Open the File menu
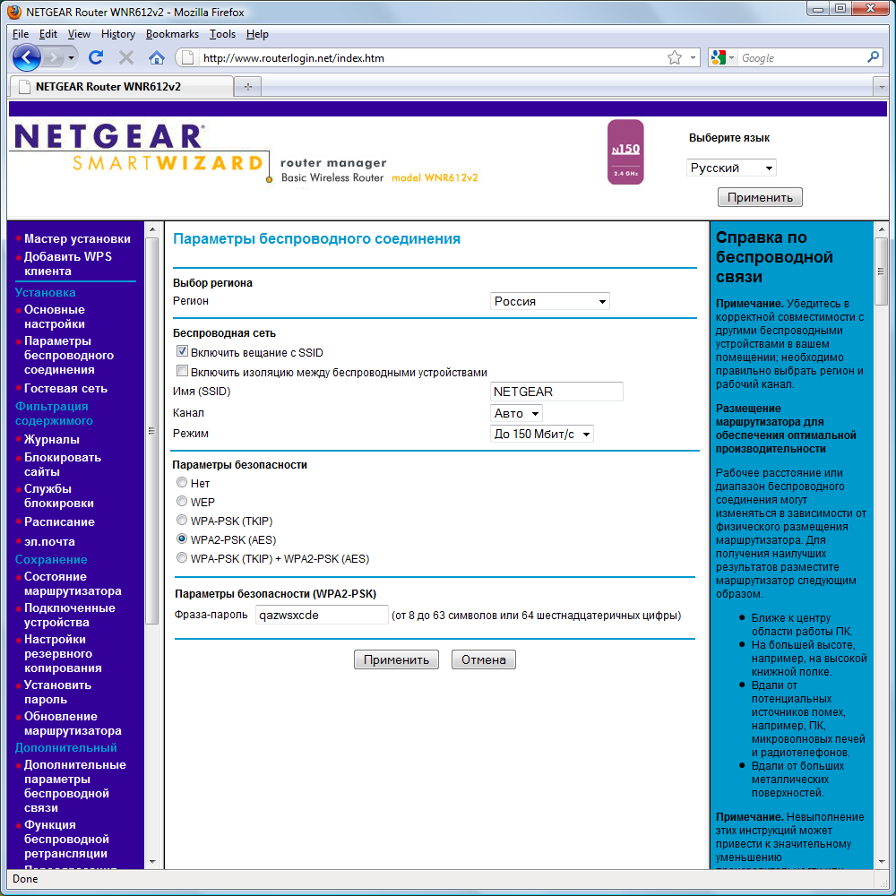The height and width of the screenshot is (896, 896). click(21, 34)
